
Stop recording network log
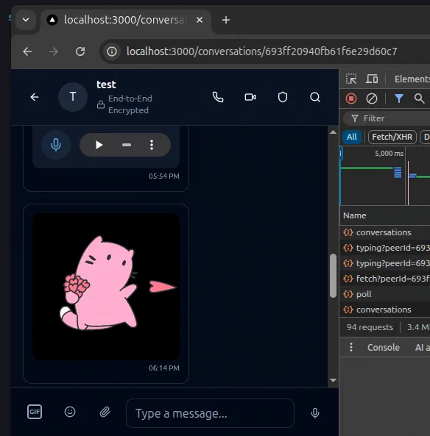(x=351, y=99)
